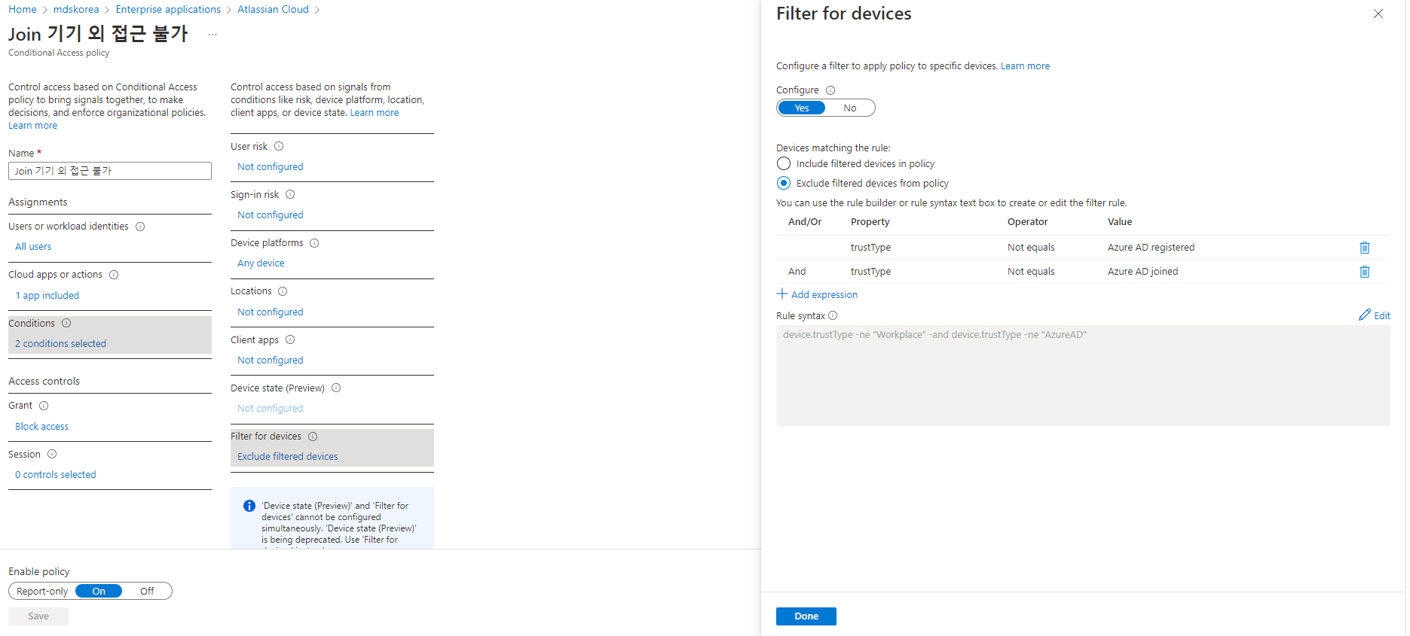This screenshot has height=636, width=1410.
Task: Click the Rule syntax text box
Action: click(x=1083, y=376)
